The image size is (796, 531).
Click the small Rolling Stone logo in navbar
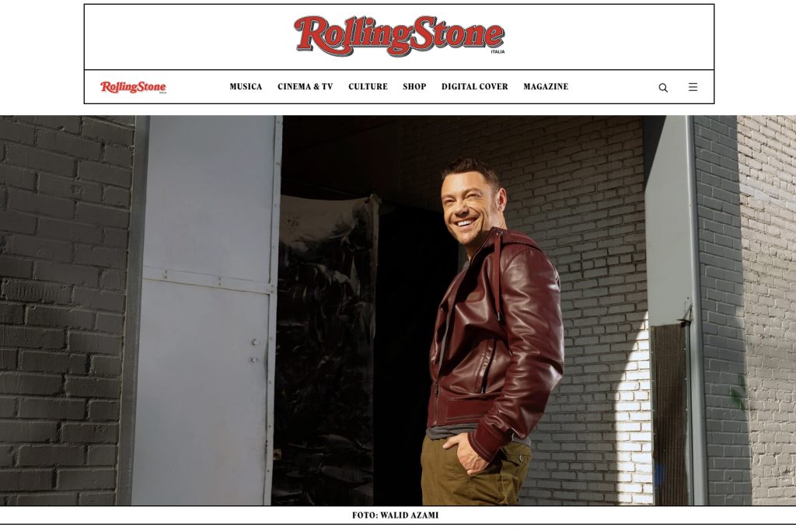(x=133, y=87)
